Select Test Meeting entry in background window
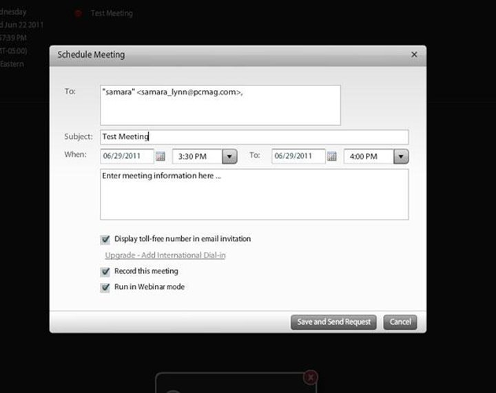Viewport: 496px width, 393px height. tap(112, 13)
